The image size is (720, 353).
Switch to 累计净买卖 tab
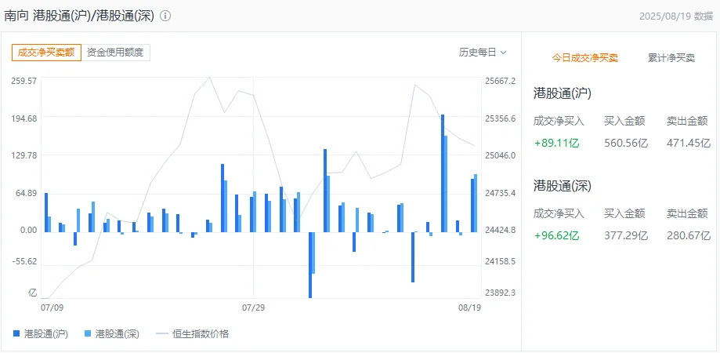click(x=671, y=58)
